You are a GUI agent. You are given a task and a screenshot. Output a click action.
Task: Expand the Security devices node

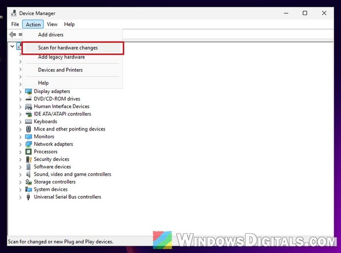click(20, 160)
